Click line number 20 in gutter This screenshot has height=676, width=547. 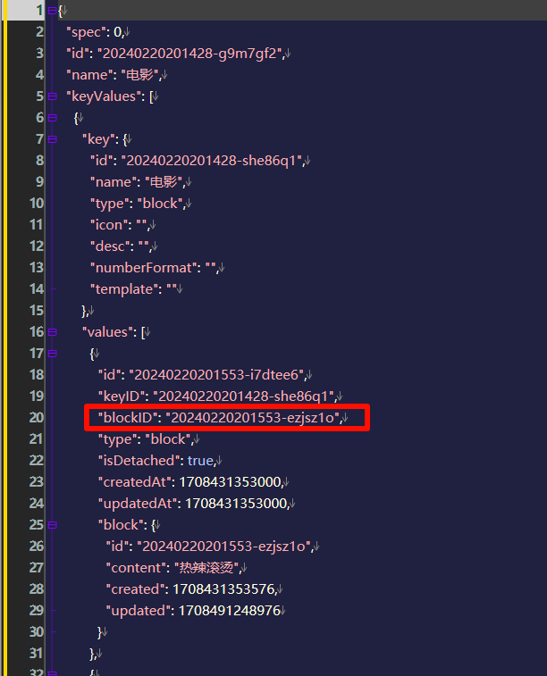pyautogui.click(x=37, y=417)
